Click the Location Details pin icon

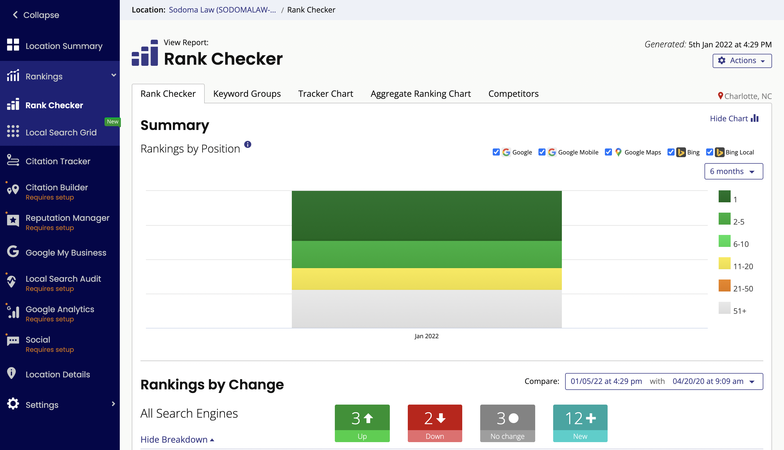point(11,373)
